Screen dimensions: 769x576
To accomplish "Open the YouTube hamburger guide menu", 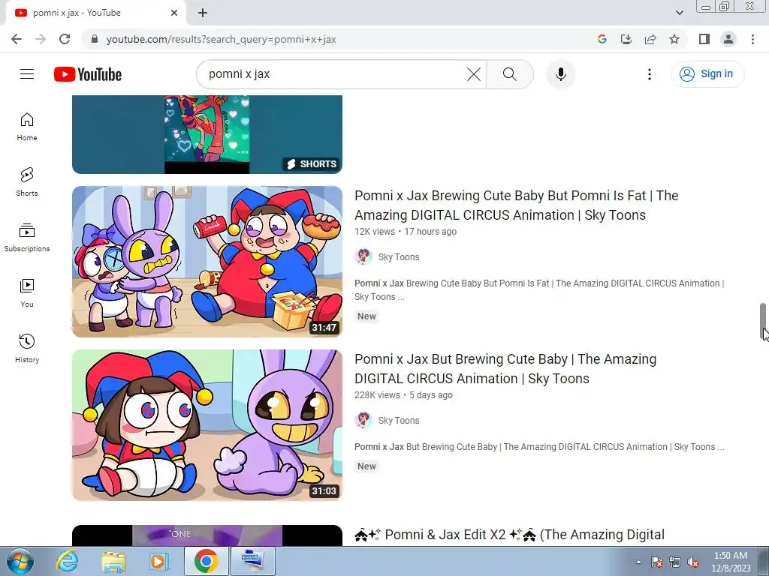I will [27, 74].
